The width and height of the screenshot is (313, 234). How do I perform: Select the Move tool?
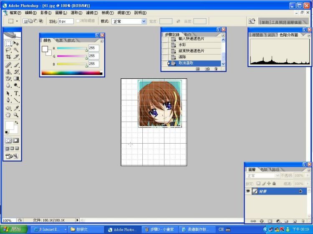click(x=16, y=43)
